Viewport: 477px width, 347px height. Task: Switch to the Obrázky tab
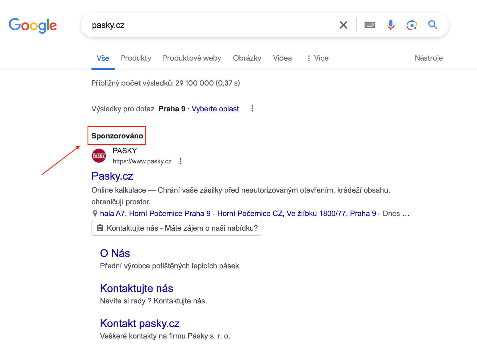click(x=247, y=58)
